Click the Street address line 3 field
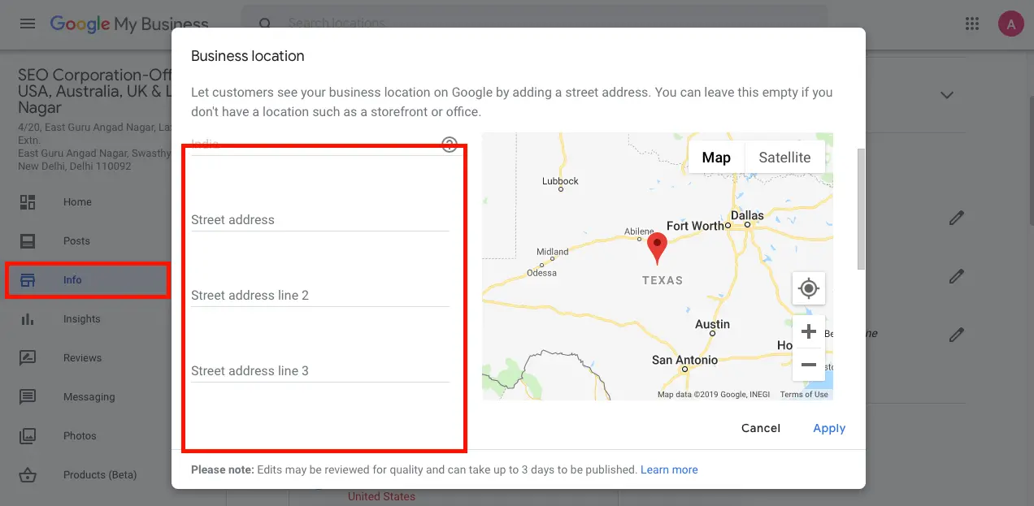The image size is (1034, 506). 320,370
